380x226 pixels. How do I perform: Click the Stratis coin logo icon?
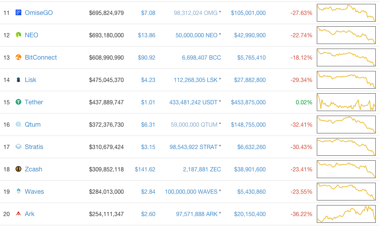click(18, 147)
